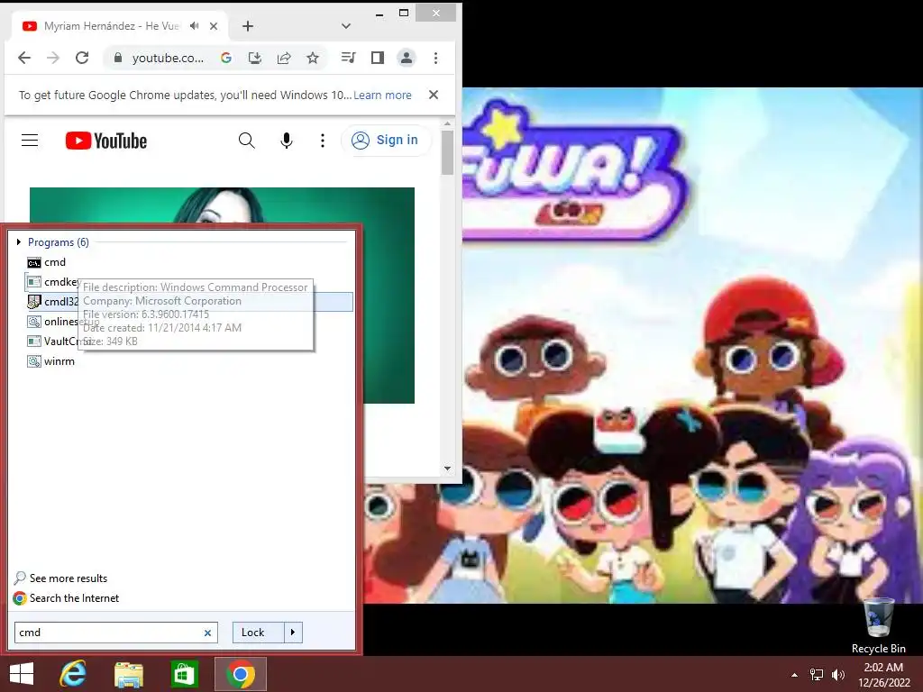Open Chrome three-dot menu
This screenshot has width=923, height=692.
pyautogui.click(x=435, y=58)
